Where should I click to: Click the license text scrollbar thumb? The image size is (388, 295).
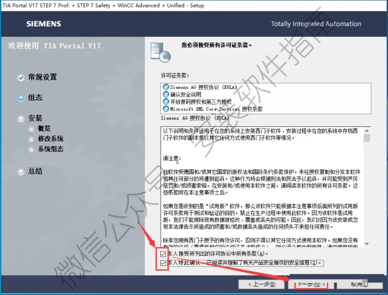(367, 138)
